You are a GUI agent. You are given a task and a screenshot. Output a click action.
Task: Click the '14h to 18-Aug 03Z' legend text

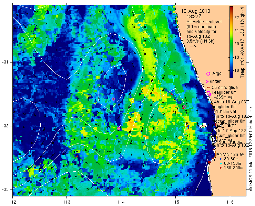coord(231,102)
